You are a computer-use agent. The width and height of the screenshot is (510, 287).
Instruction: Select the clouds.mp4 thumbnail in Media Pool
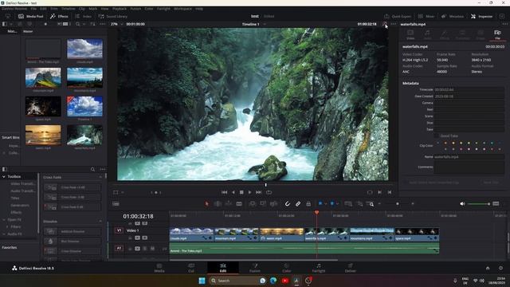point(84,49)
